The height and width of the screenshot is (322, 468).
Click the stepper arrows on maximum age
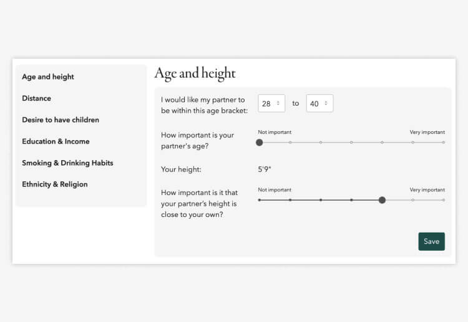click(x=326, y=103)
